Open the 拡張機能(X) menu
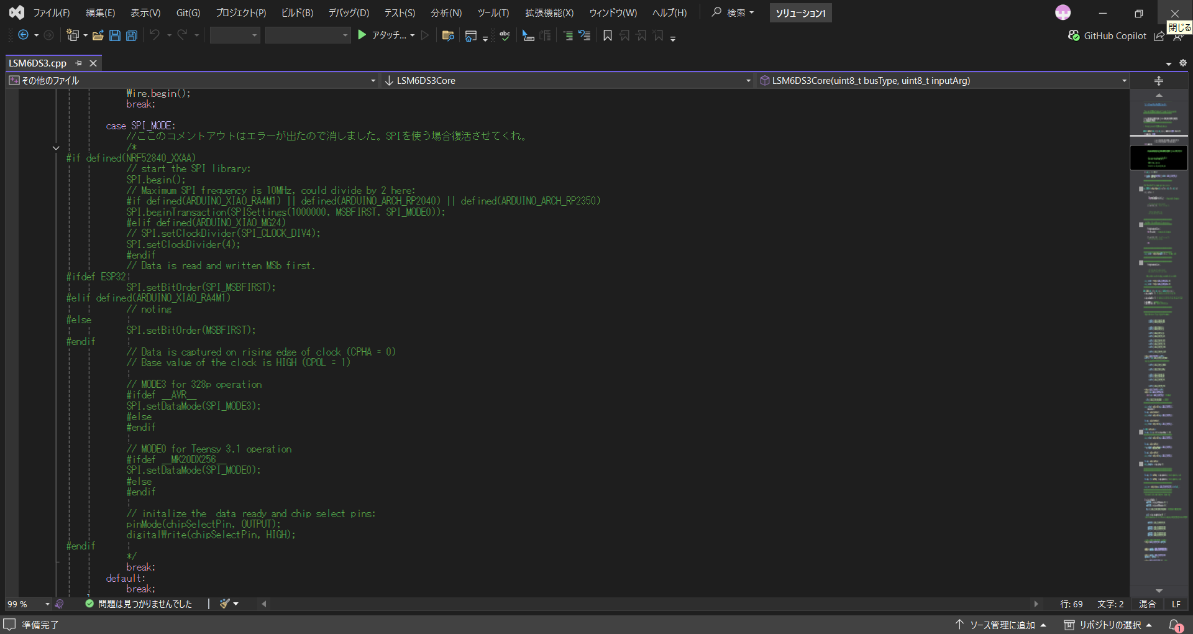This screenshot has height=634, width=1193. point(549,13)
